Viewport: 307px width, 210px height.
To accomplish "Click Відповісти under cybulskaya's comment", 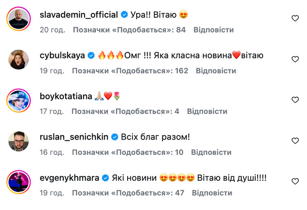I will 216,70.
